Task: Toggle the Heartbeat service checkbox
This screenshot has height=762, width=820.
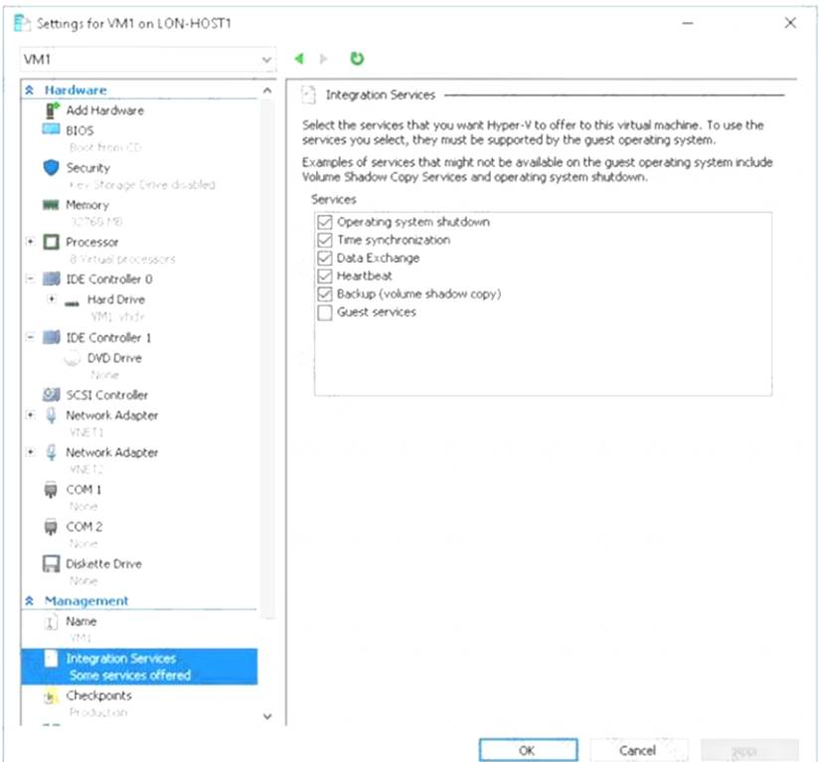Action: tap(325, 276)
